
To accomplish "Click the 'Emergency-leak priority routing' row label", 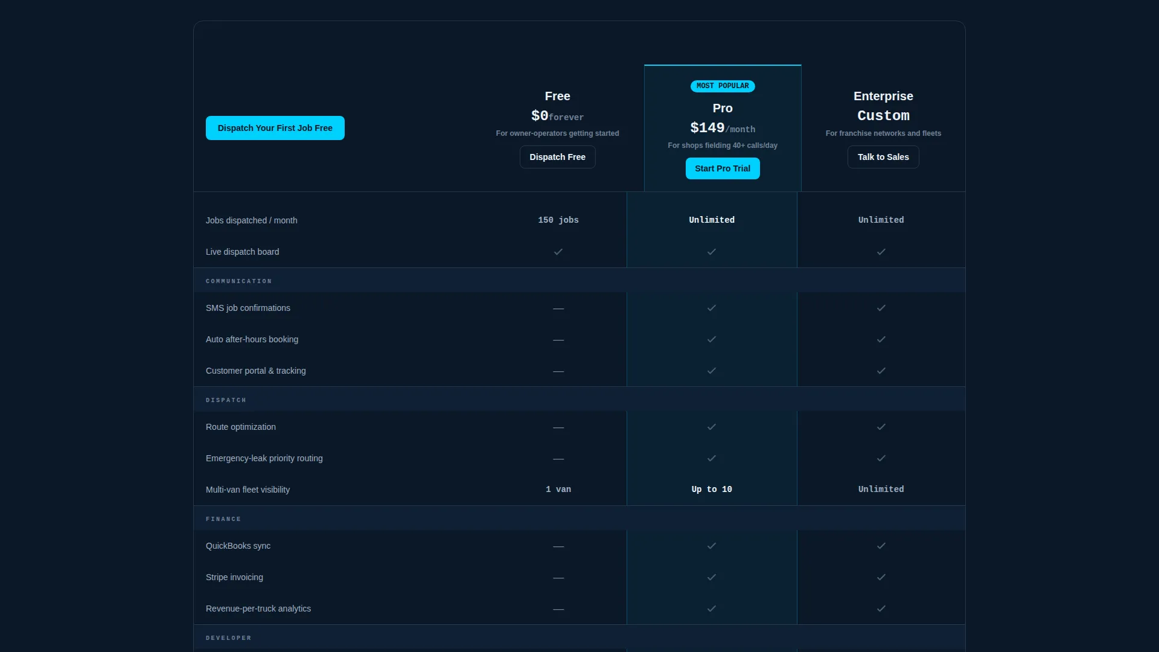I will click(x=264, y=458).
